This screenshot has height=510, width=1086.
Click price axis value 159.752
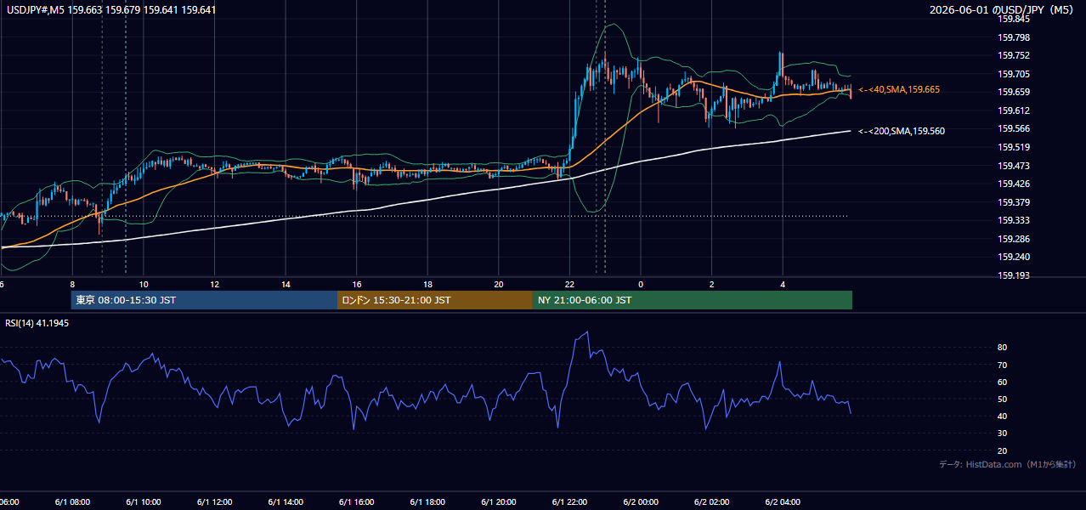tap(1015, 55)
